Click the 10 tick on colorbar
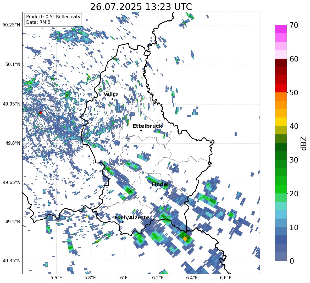Image resolution: width=310 pixels, height=283 pixels. [294, 227]
